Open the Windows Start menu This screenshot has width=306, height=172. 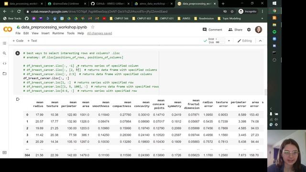point(274,3)
